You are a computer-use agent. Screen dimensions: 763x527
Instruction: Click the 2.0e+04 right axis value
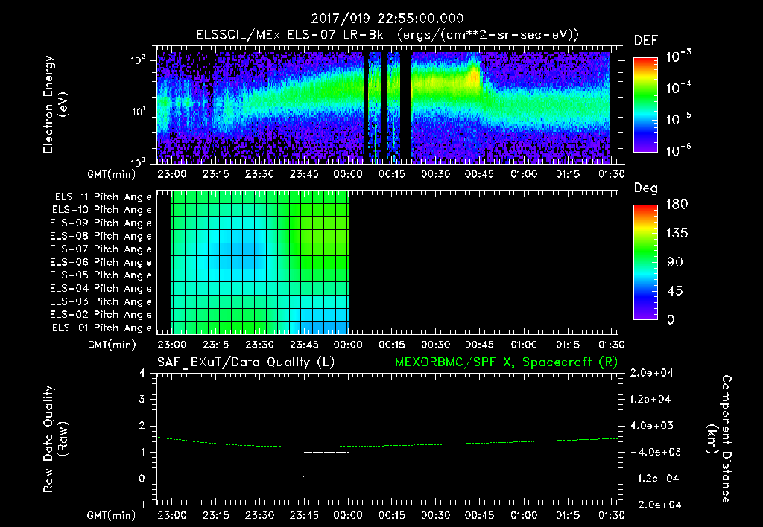650,373
